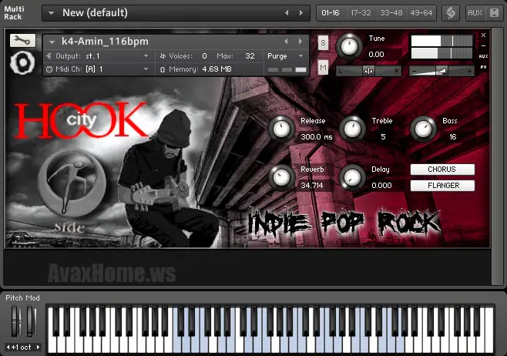Go to previous multi preset arrow
The height and width of the screenshot is (356, 507).
(x=287, y=13)
